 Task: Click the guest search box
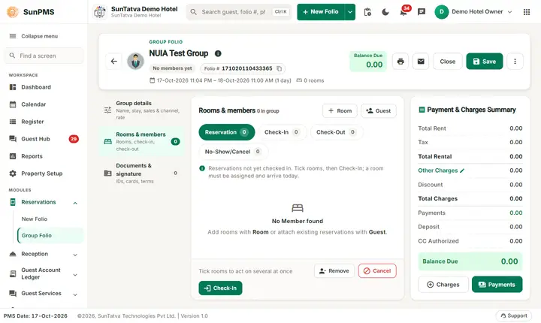(239, 12)
